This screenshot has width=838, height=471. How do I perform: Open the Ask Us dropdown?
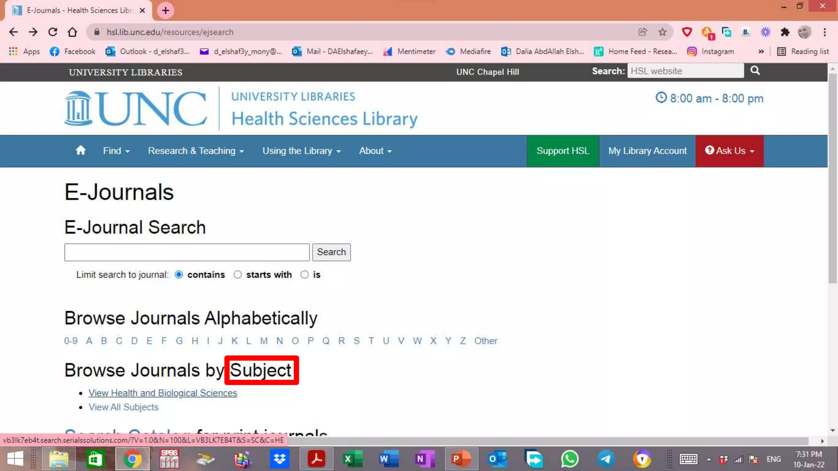(729, 151)
